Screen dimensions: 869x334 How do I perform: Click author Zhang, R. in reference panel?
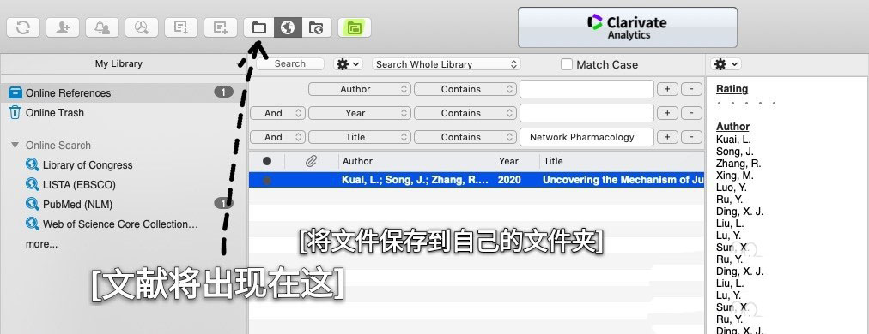(738, 164)
